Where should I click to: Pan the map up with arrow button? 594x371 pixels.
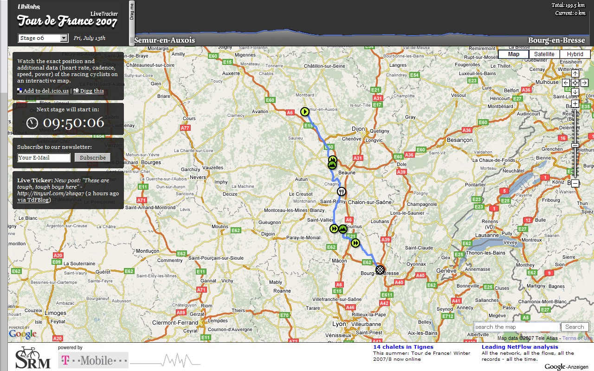click(575, 74)
